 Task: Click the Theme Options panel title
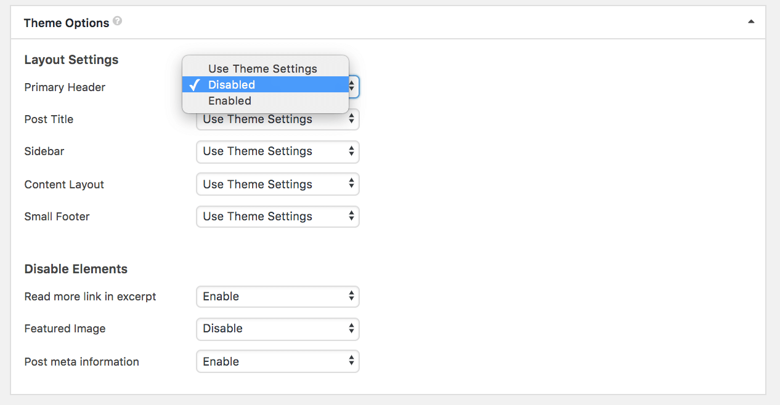[x=67, y=23]
